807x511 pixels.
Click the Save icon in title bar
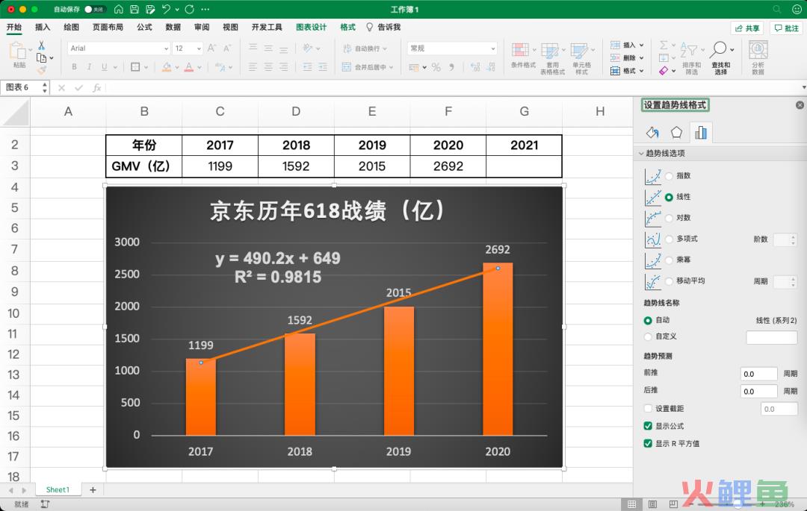click(x=134, y=9)
